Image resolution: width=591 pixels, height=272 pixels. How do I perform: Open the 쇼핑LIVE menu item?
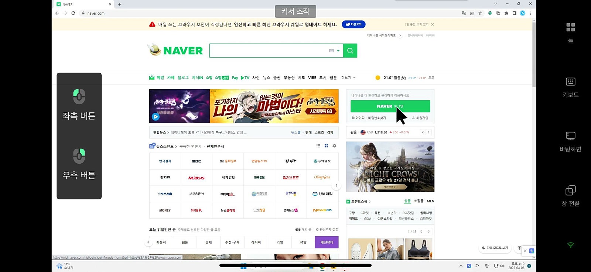[222, 78]
